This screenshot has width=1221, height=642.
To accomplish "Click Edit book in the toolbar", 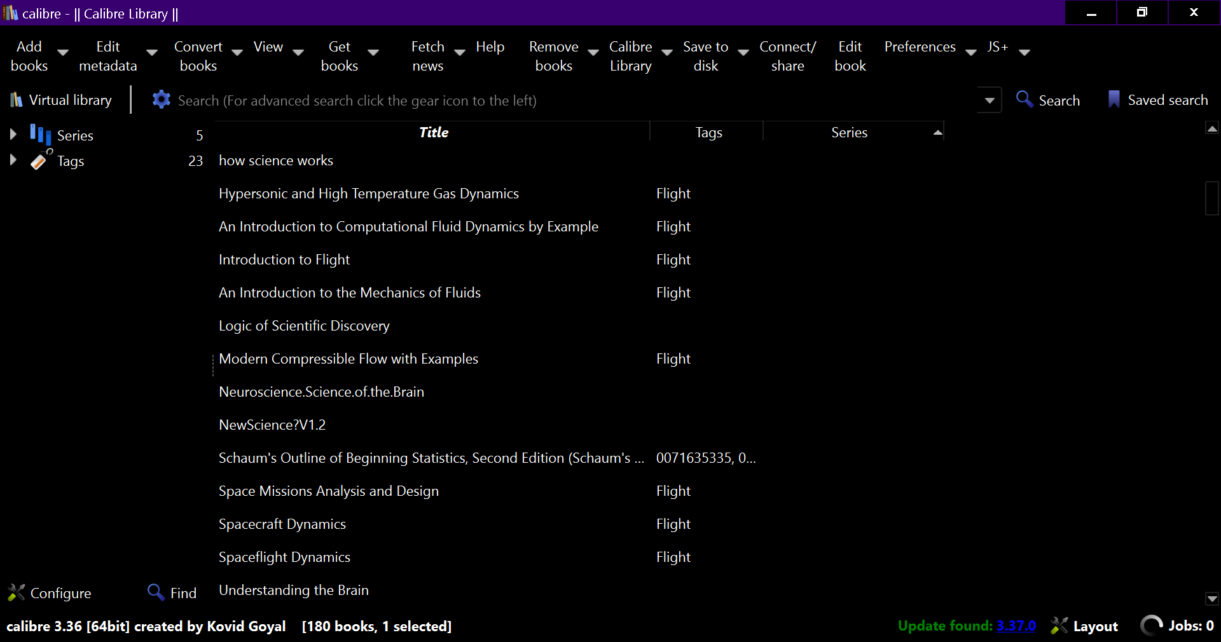I will pos(850,56).
